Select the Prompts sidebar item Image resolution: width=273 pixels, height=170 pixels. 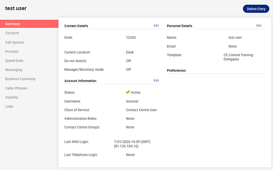[11, 51]
